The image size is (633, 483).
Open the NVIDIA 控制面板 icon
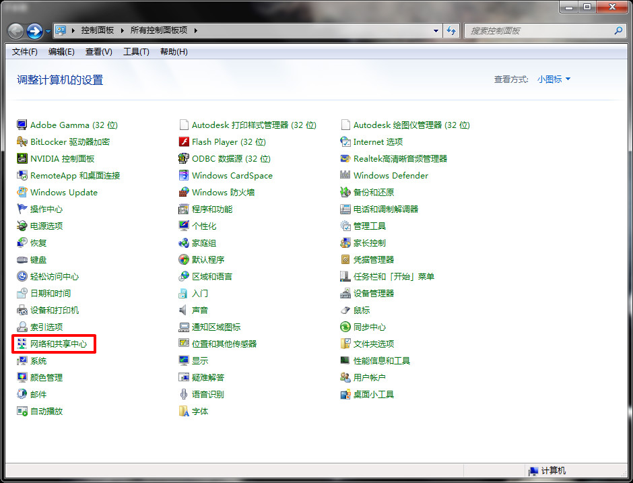pos(22,158)
